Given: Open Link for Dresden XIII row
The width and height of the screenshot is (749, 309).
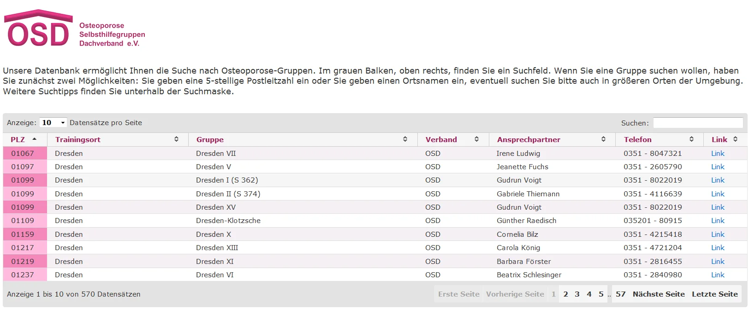Looking at the screenshot, I should click(x=718, y=248).
